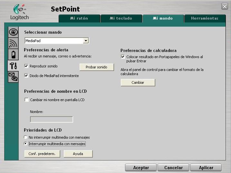Click the Nombre text field
Viewport: 231px width, 173px height.
52,119
